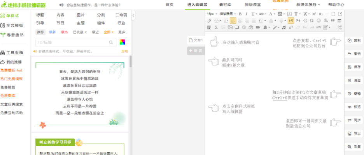Image resolution: width=364 pixels, height=155 pixels.
Task: Select the 二维码 style category
Action: pos(121,15)
